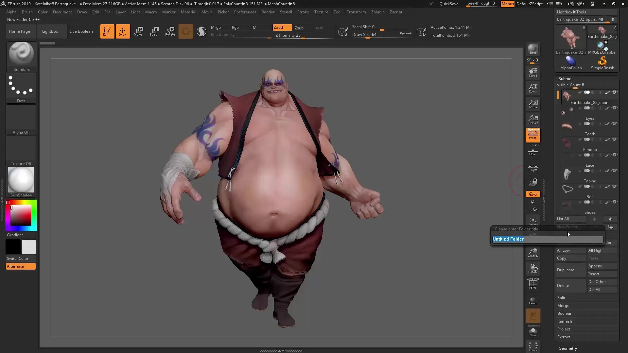Viewport: 628px width, 353px height.
Task: Adjust the Z Intensity slider
Action: coord(303,35)
